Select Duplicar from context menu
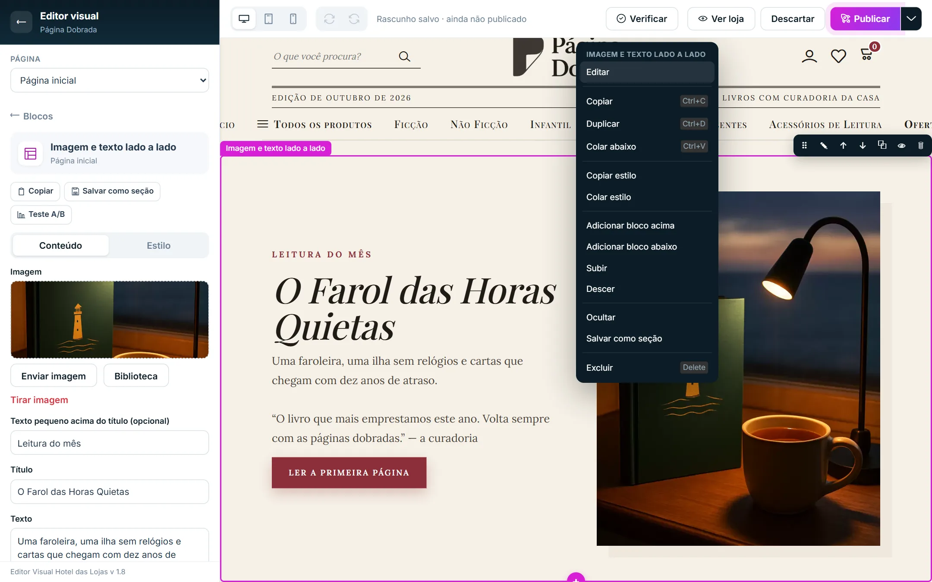This screenshot has height=582, width=932. point(647,124)
